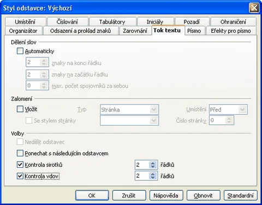
Task: Open the page style dropdown list
Action: (x=129, y=120)
